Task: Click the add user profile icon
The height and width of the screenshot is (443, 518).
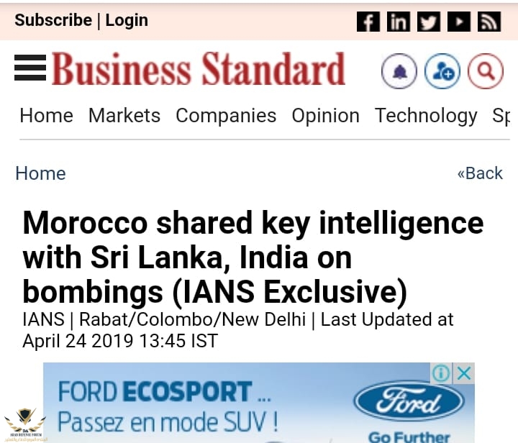Action: point(442,71)
